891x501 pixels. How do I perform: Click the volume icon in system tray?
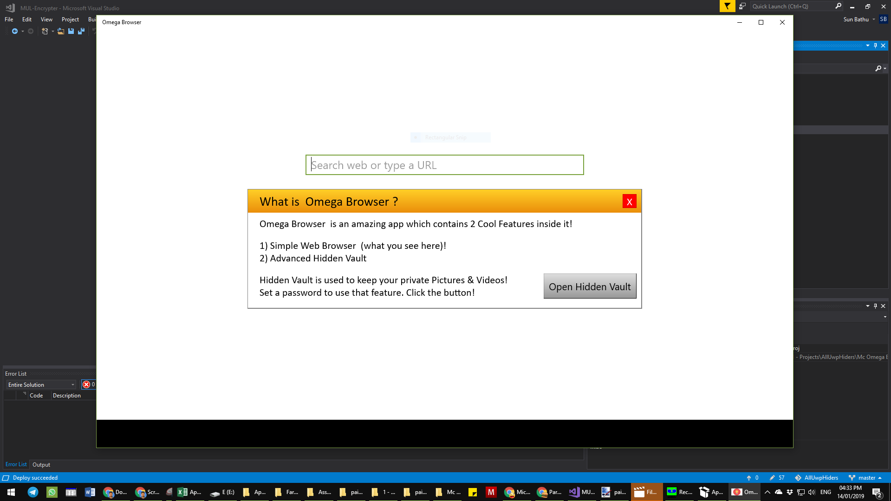[x=812, y=492]
